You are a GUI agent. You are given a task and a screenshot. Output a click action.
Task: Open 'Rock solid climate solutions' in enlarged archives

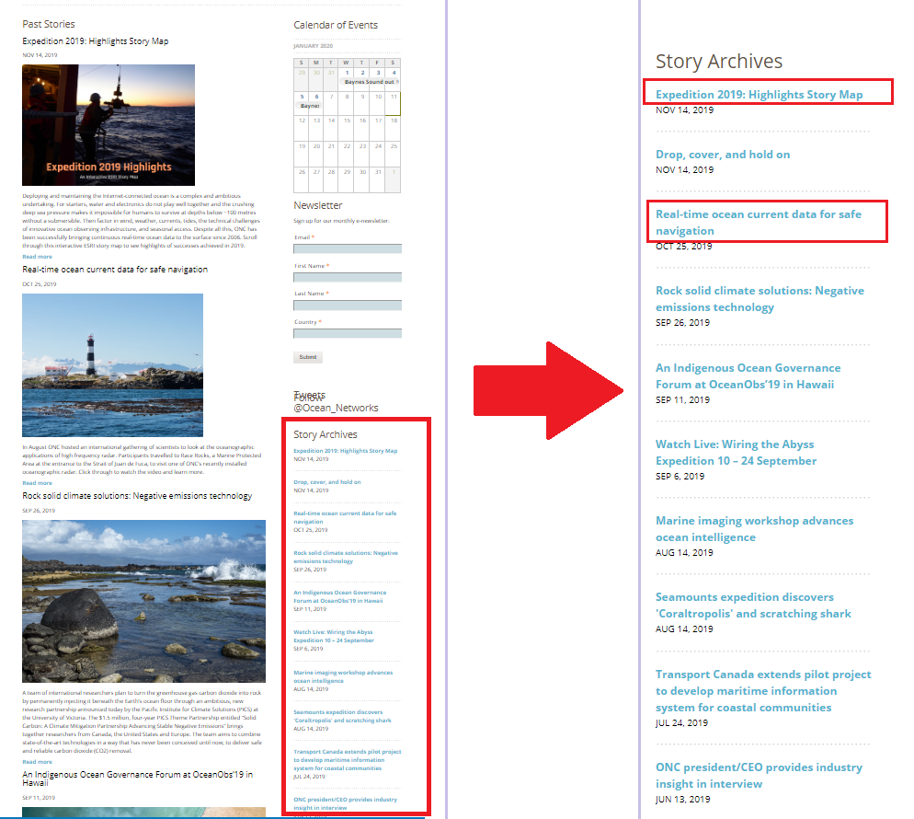point(760,299)
